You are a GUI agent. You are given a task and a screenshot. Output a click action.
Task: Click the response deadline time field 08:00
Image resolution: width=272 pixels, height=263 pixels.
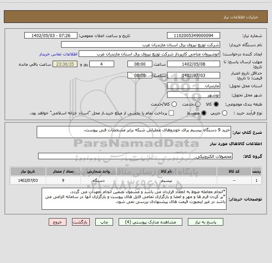(x=140, y=64)
